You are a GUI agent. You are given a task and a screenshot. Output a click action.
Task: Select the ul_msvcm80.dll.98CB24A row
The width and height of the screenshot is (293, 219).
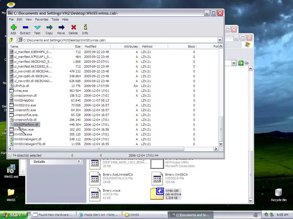coord(113,71)
